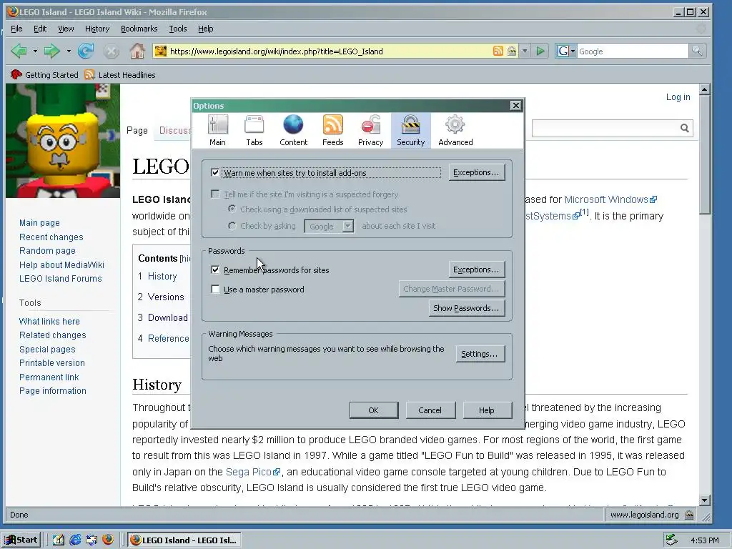Open the Tools menu

pos(178,29)
